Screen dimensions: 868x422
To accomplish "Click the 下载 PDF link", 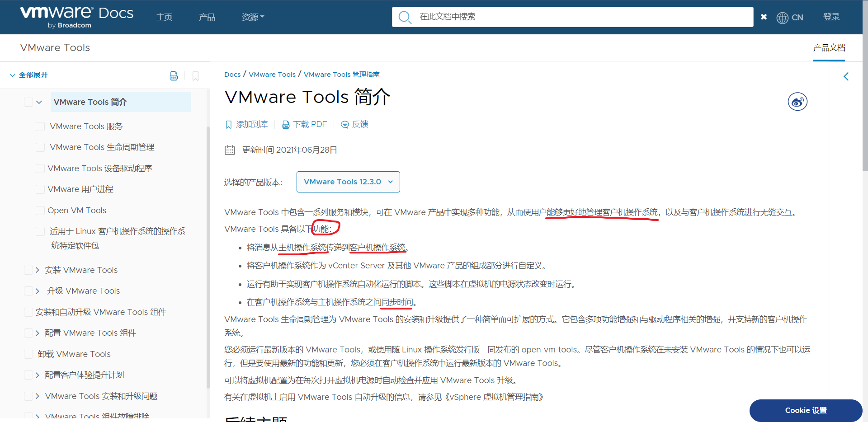I will [x=310, y=125].
